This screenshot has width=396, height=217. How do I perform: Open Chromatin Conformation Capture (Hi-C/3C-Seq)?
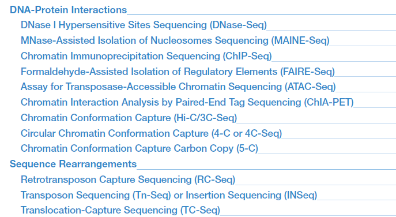pos(129,118)
